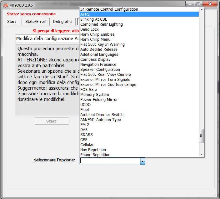Click inside the option combo box field
220x199 pixels.
[x=110, y=161]
